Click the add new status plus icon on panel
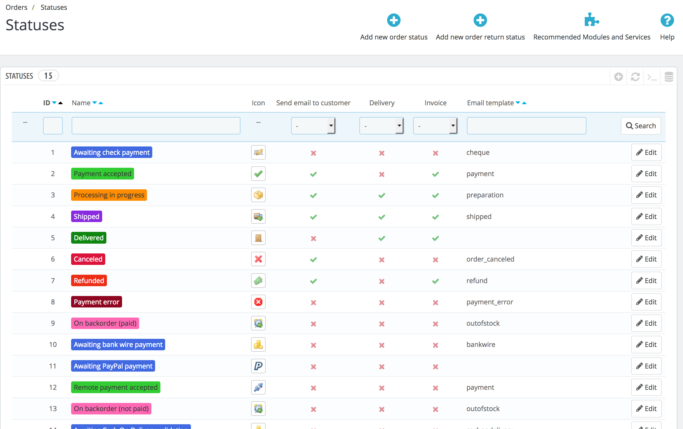 coord(619,77)
